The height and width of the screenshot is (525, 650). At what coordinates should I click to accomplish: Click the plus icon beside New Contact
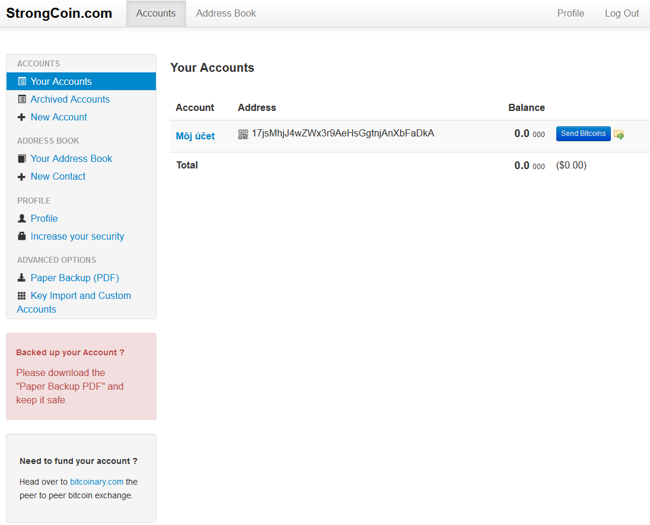(x=21, y=177)
